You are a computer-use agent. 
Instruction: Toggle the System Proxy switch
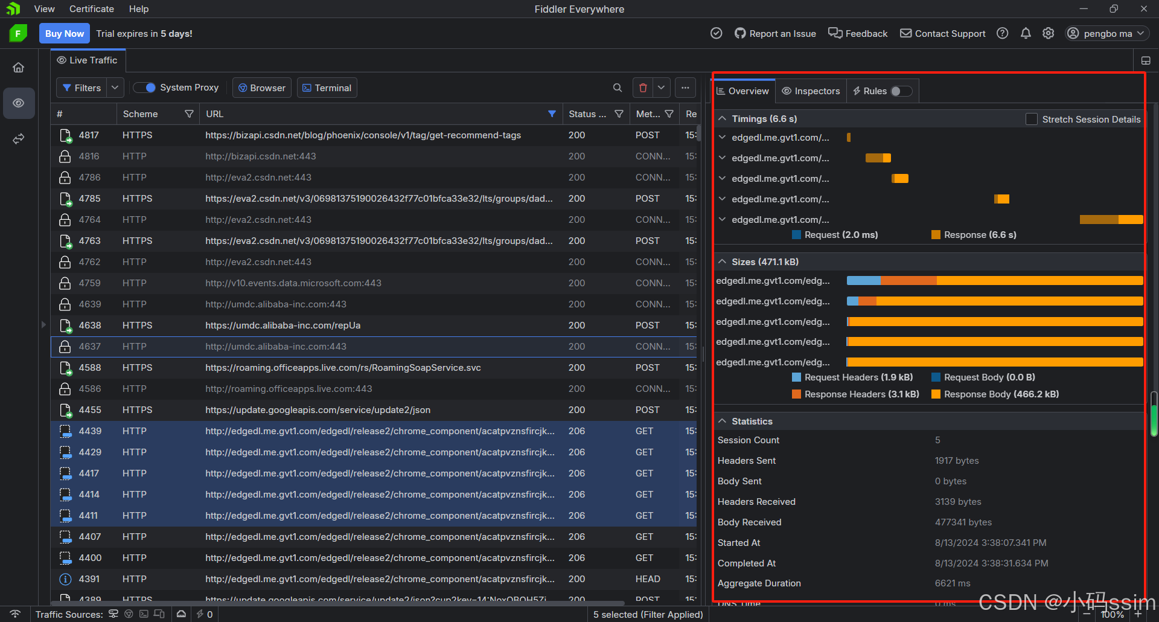click(x=145, y=88)
